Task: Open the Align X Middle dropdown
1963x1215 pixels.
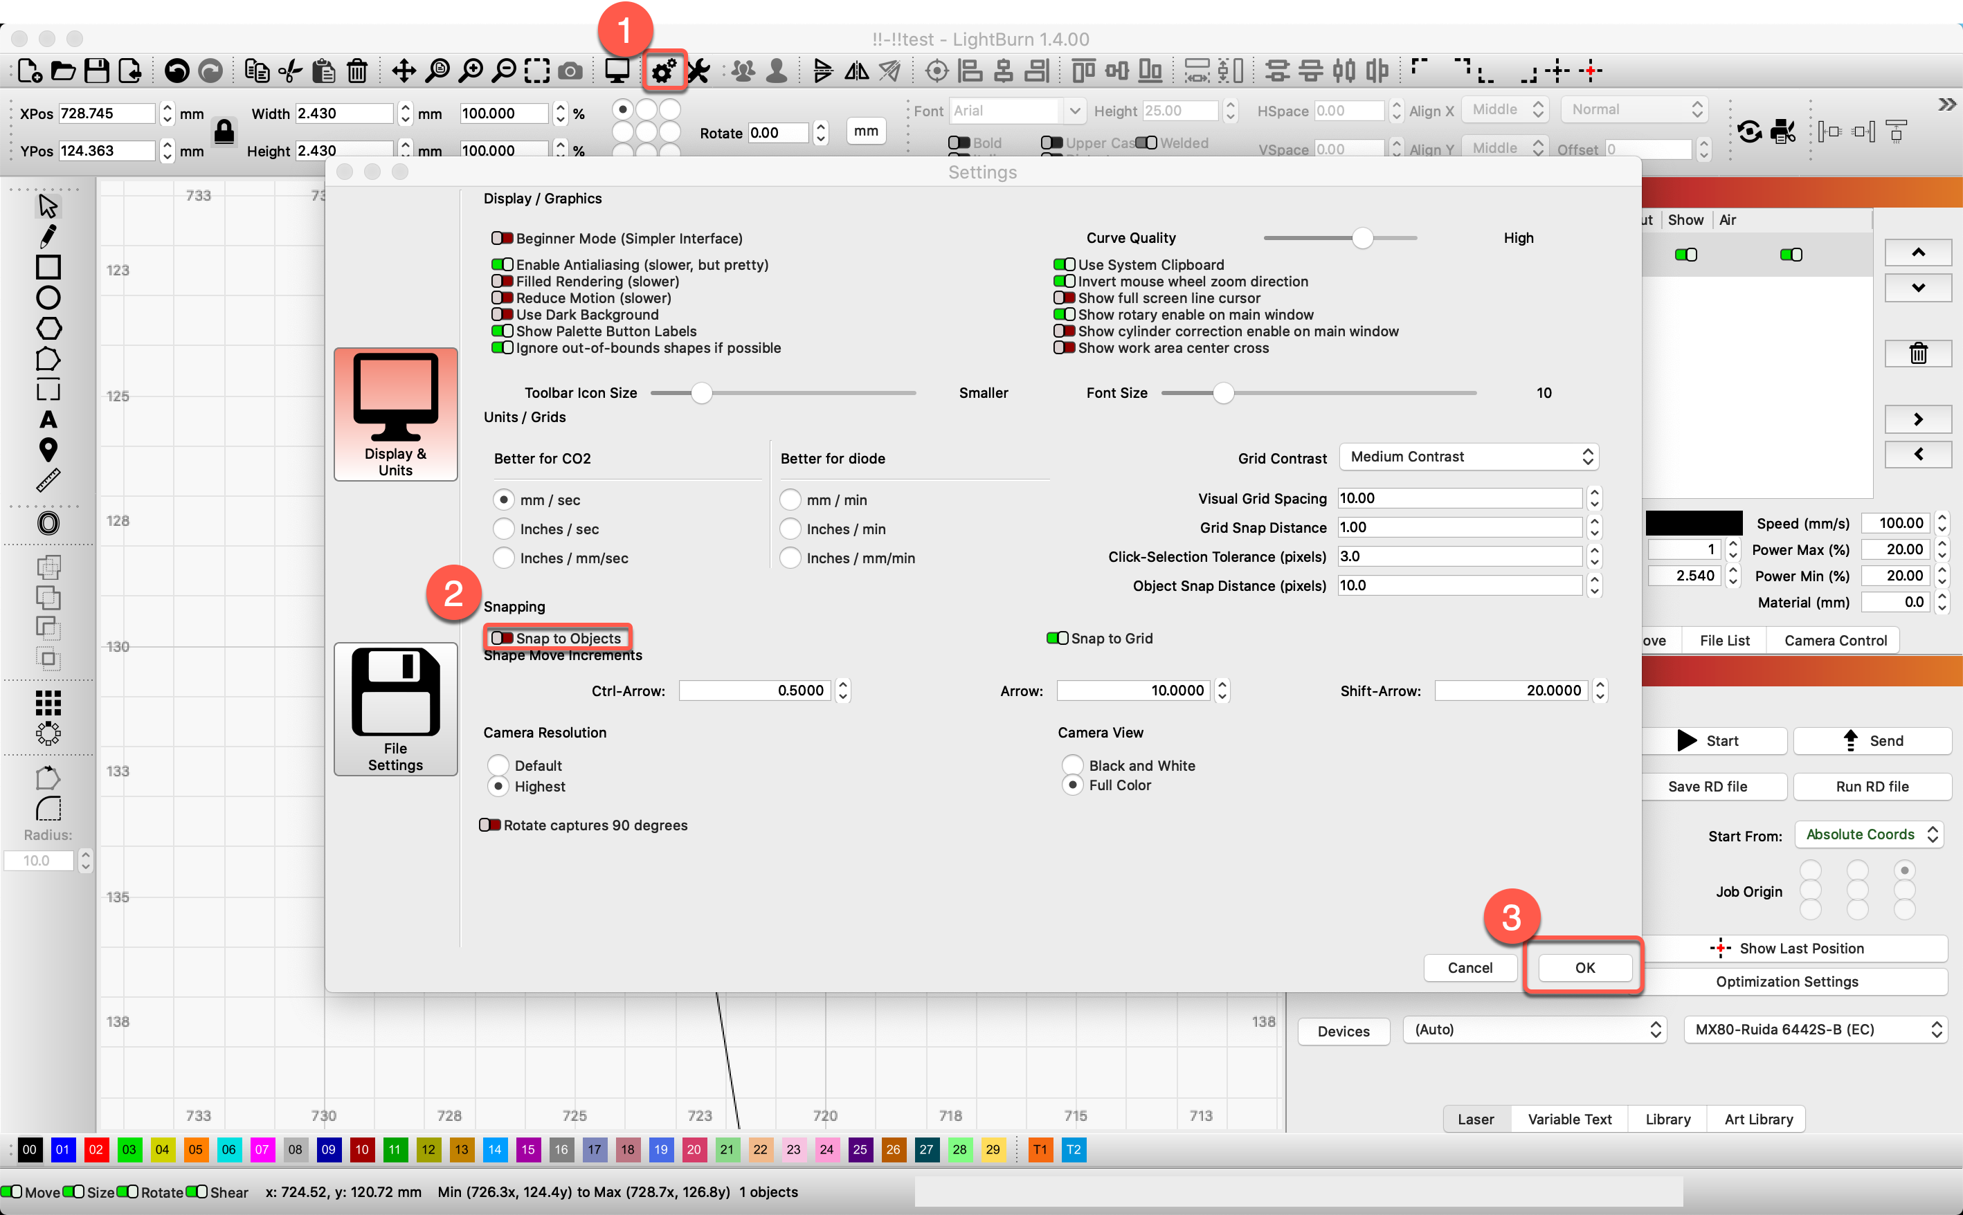Action: (x=1504, y=110)
